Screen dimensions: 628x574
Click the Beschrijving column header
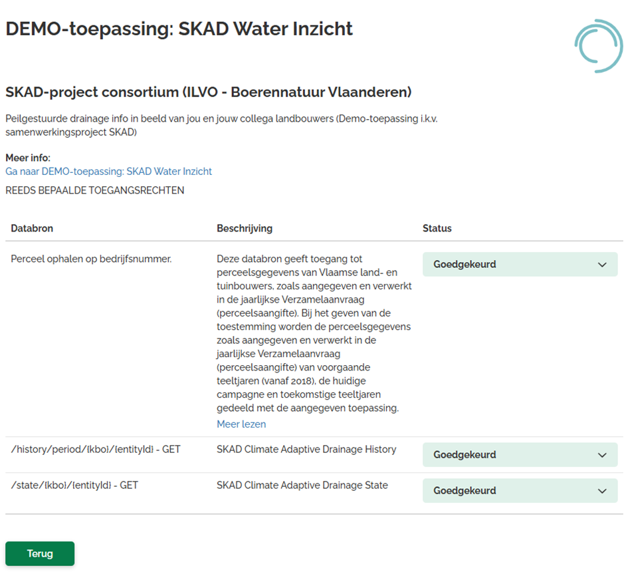245,228
